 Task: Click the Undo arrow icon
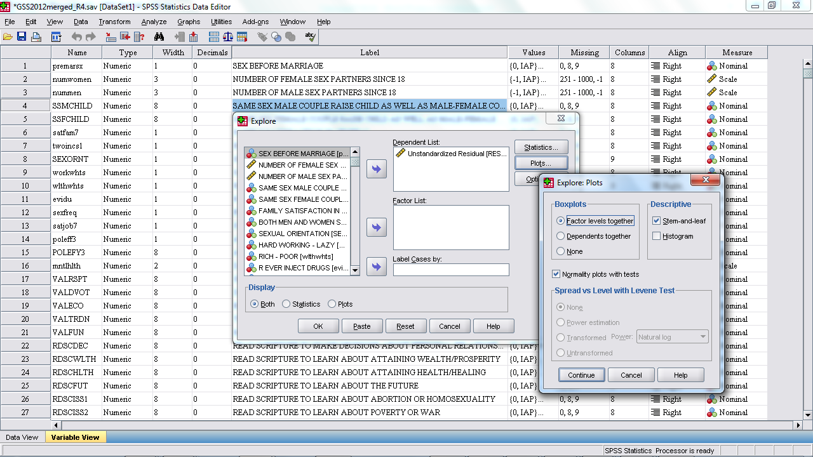[77, 37]
